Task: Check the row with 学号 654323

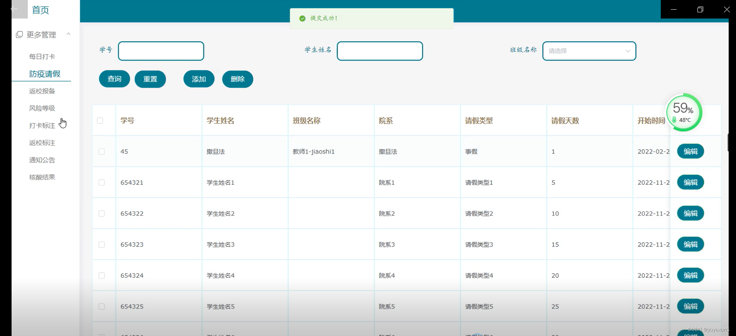Action: 101,245
